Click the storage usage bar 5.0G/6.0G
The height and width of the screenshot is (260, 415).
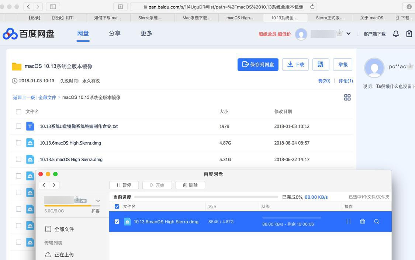[72, 205]
